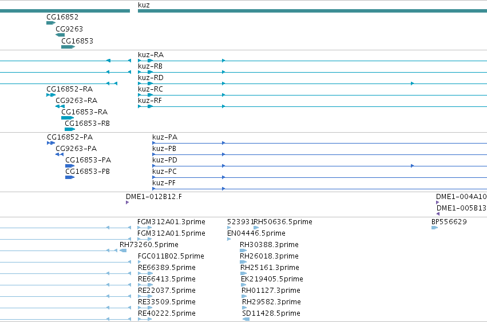Screen dimensions: 487x322
Task: Click the BP556629 EST label
Action: pyautogui.click(x=449, y=222)
